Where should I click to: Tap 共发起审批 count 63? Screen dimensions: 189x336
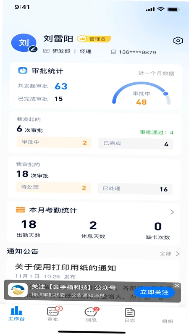pos(61,86)
